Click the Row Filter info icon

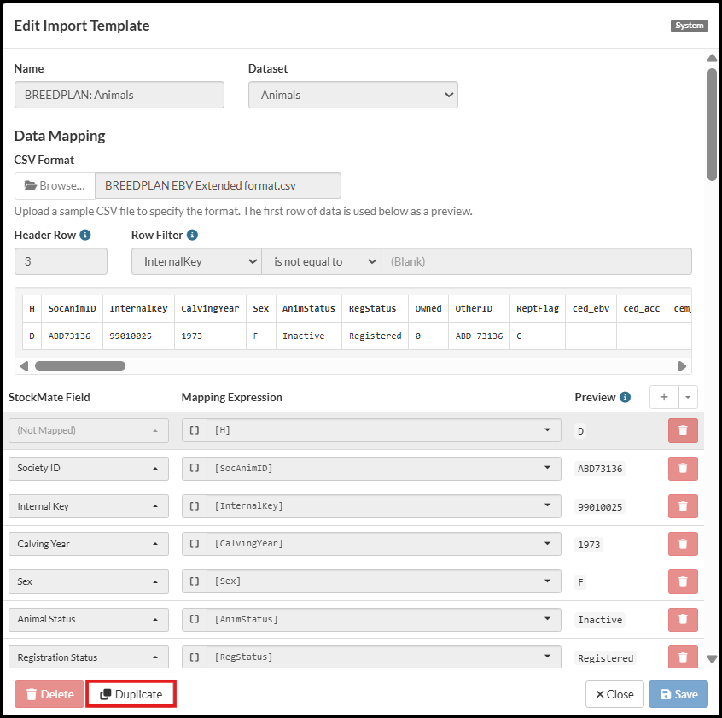192,235
